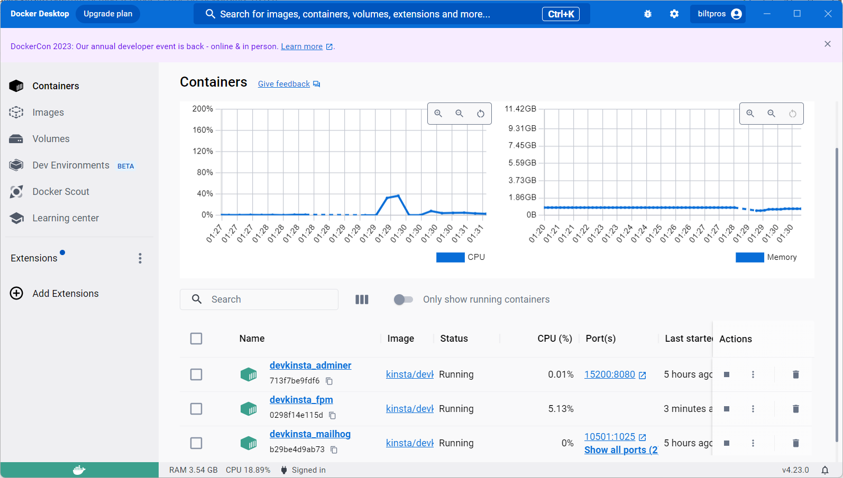Click the Docker whale icon in status bar
Screen dimensions: 843x478
[79, 470]
